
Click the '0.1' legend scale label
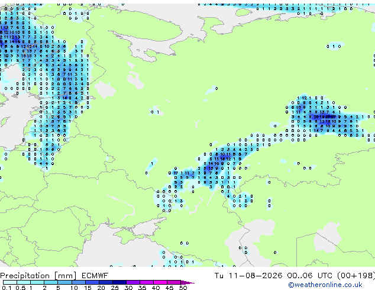pyautogui.click(x=7, y=288)
